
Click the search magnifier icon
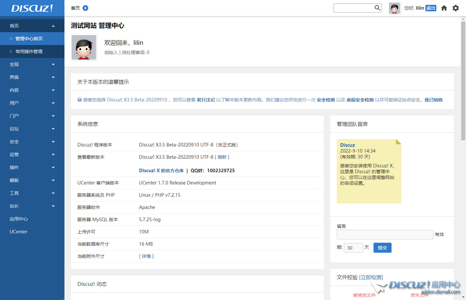click(377, 8)
